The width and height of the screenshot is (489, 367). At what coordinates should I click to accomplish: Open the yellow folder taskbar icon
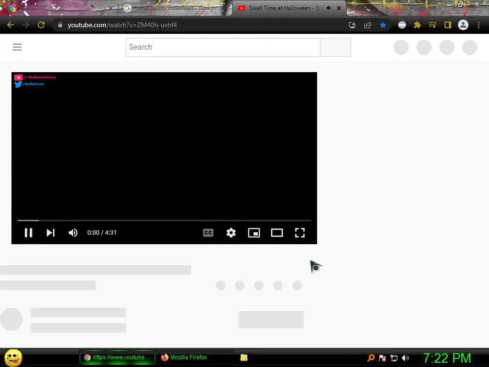click(x=244, y=357)
